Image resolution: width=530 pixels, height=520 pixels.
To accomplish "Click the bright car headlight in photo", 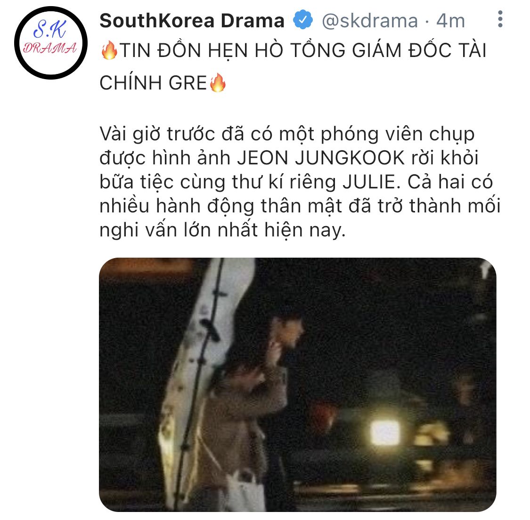I will pos(385,433).
